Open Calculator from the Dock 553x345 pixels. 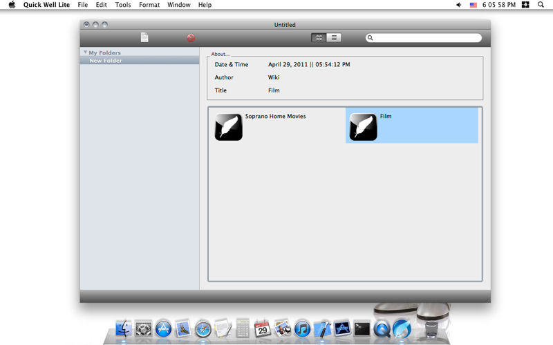tap(243, 328)
